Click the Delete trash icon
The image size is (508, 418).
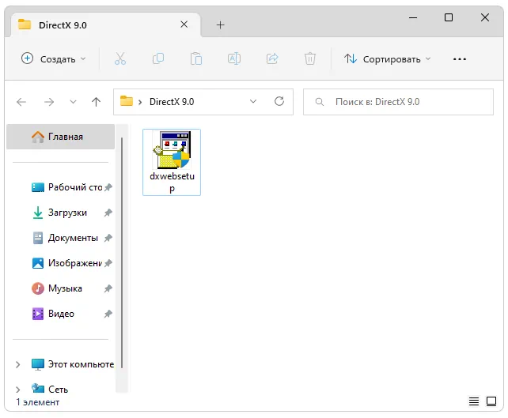309,59
